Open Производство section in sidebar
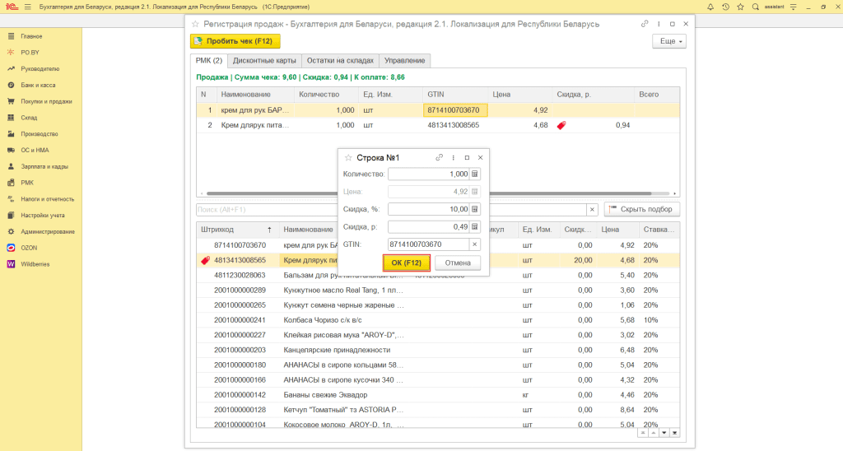 (x=40, y=134)
